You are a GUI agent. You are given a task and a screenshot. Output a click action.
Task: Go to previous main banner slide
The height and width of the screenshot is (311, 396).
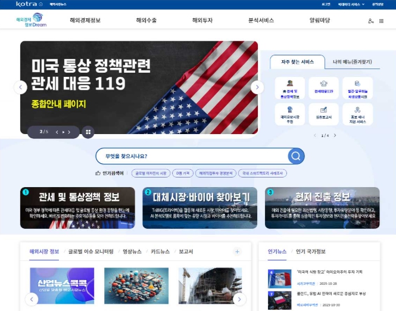click(x=21, y=87)
